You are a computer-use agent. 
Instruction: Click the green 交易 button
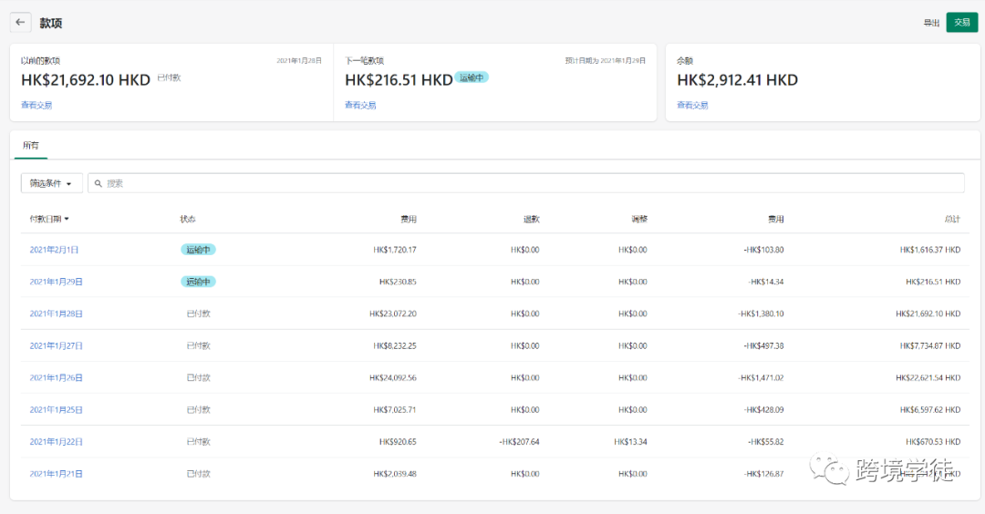click(961, 23)
